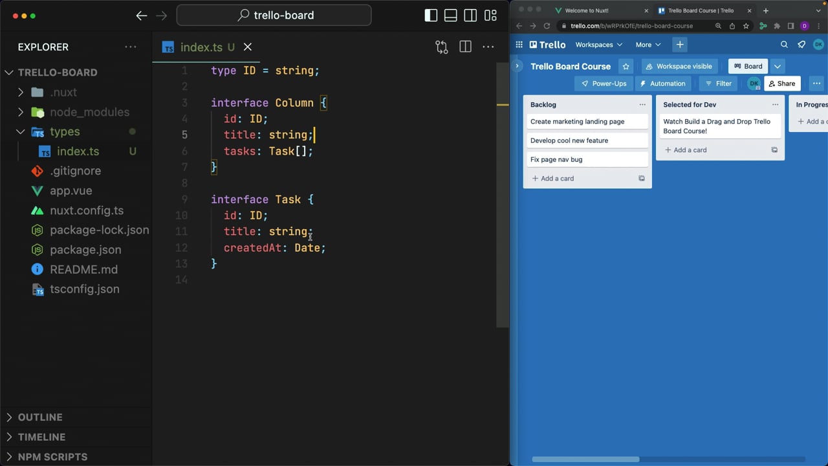Image resolution: width=828 pixels, height=466 pixels.
Task: Switch to Welcome to Nuxt! browser tab
Action: 587,10
